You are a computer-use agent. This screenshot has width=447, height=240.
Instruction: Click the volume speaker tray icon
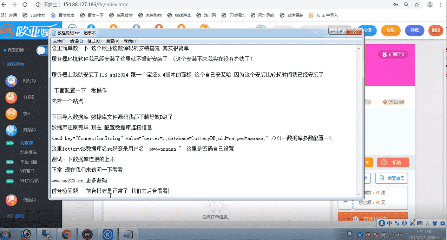(x=399, y=234)
